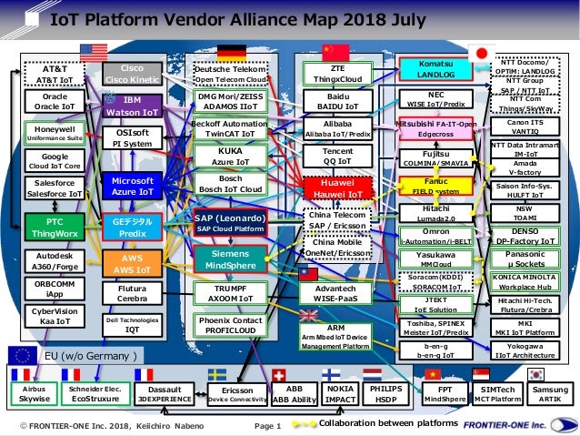
Task: Select the GE Predix blue box
Action: [x=133, y=227]
